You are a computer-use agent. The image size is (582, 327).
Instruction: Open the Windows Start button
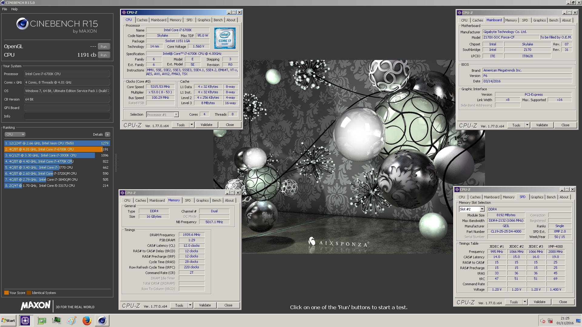coord(8,321)
